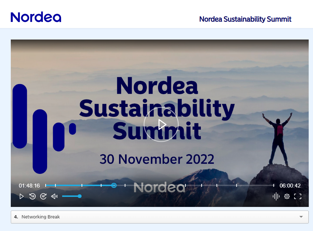The image size is (313, 231).
Task: Open the chapter list dropdown arrow
Action: click(x=301, y=217)
